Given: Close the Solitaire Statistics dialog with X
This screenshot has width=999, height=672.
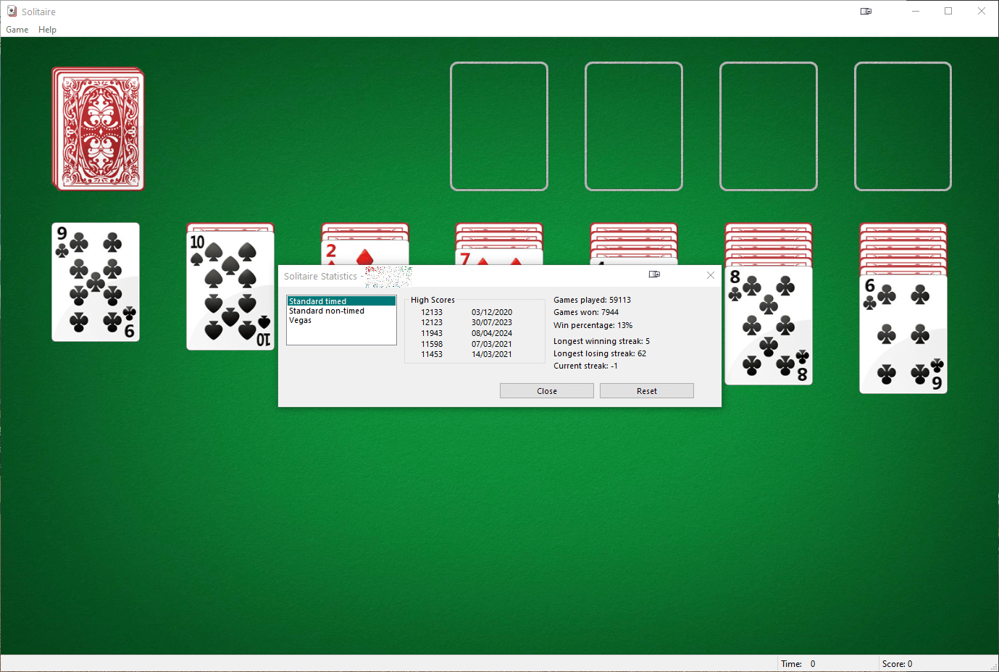Looking at the screenshot, I should tap(711, 275).
